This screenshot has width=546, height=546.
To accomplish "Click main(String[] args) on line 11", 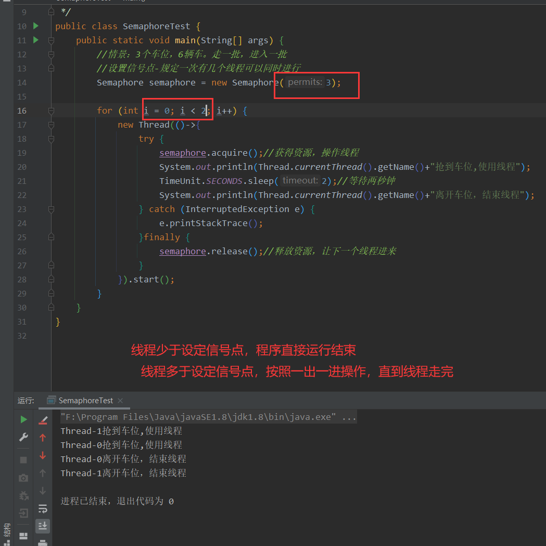I will pos(224,41).
